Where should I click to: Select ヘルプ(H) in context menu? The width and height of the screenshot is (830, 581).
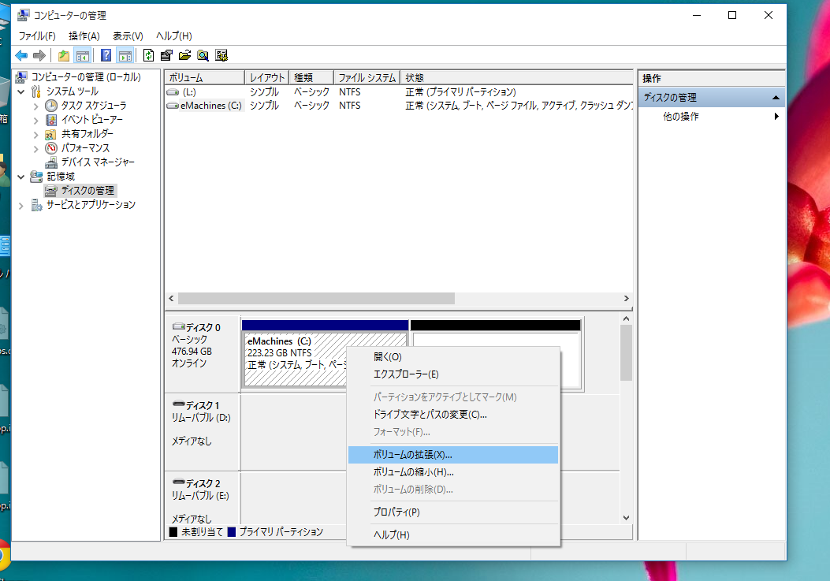click(x=453, y=535)
